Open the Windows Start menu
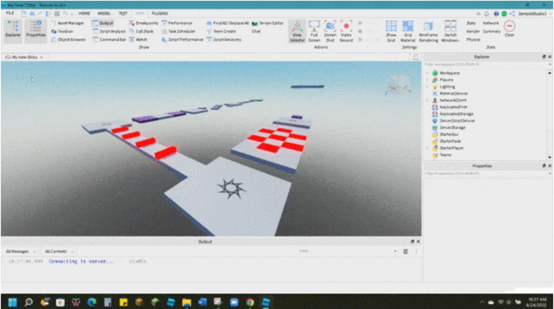This screenshot has width=554, height=309. pyautogui.click(x=12, y=302)
